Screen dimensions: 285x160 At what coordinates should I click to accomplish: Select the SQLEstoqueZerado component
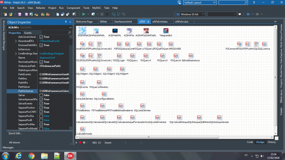coord(219,118)
